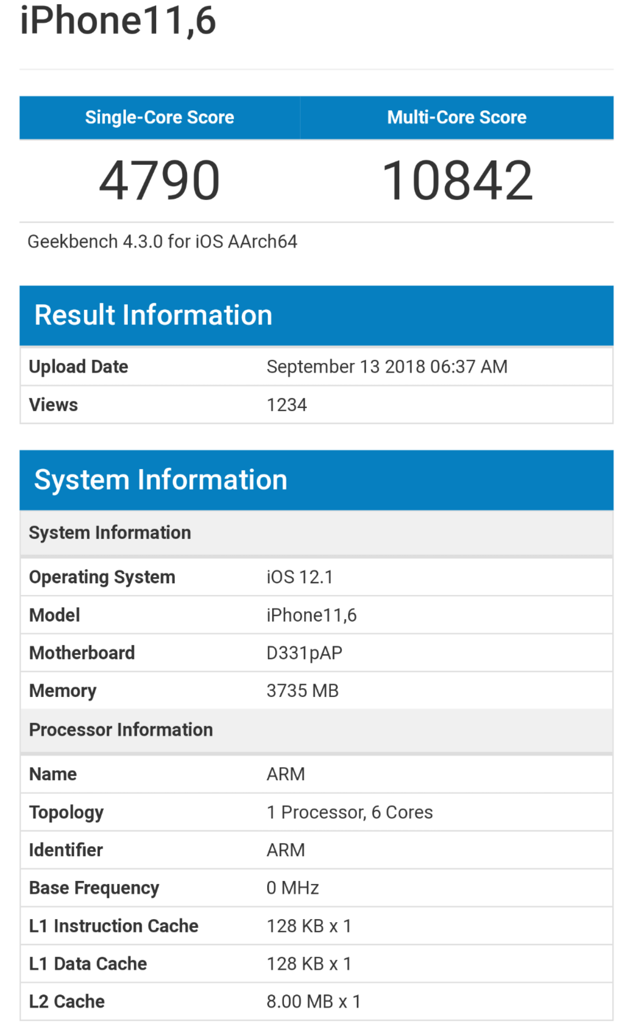Click the Motherboard label
This screenshot has width=632, height=1035.
[x=82, y=653]
